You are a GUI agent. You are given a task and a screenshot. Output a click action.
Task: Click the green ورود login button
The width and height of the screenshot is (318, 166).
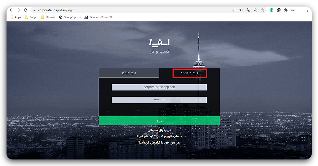[x=159, y=121]
